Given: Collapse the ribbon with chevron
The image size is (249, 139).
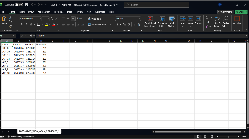Looking at the screenshot, I should [246, 30].
